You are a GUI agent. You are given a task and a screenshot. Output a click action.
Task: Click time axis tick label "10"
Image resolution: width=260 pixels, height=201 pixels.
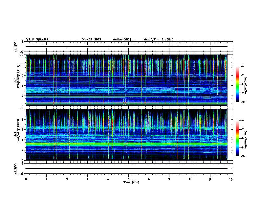[x=231, y=179]
